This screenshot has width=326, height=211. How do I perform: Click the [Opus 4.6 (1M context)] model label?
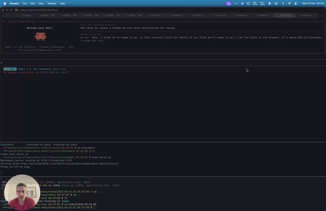35,69
